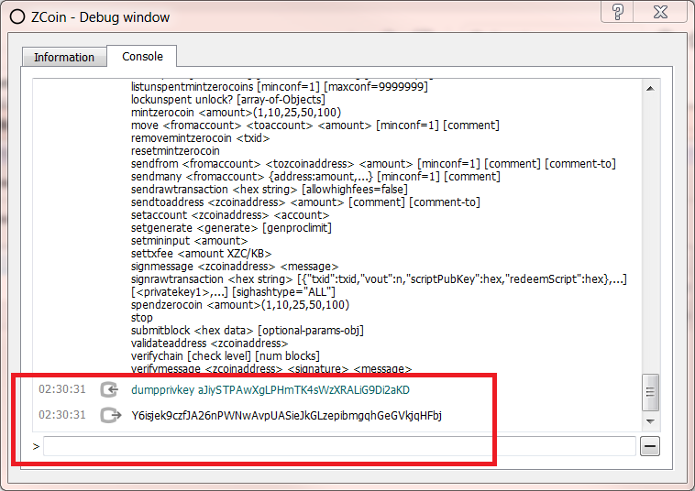Click the scrollbar up arrow
The image size is (695, 491).
(x=650, y=89)
